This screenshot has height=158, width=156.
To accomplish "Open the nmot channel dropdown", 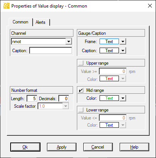I will 69,42.
